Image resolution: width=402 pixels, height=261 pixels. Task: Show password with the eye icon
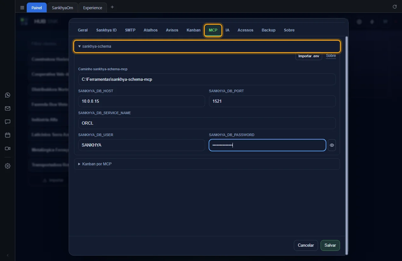click(x=332, y=145)
